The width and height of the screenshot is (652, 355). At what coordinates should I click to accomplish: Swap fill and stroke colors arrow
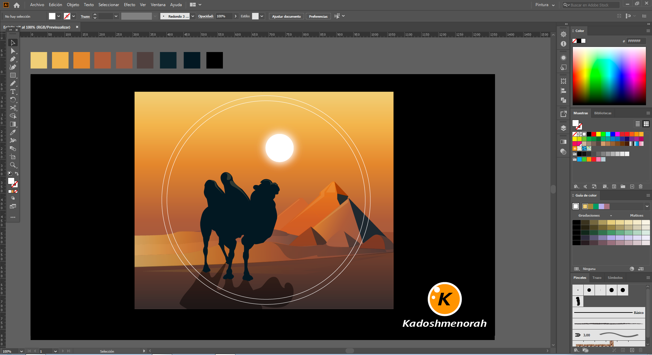click(17, 174)
